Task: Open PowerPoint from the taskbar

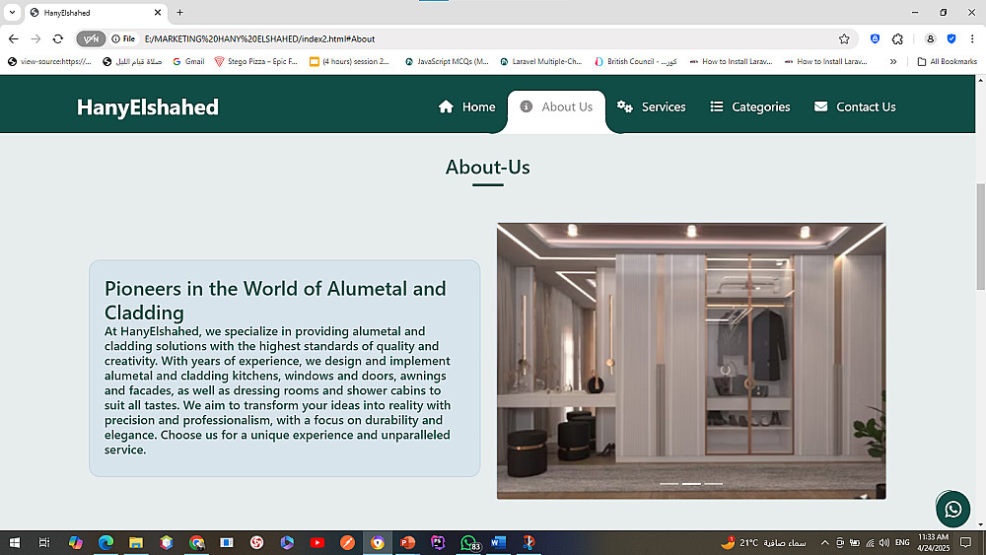Action: 407,542
